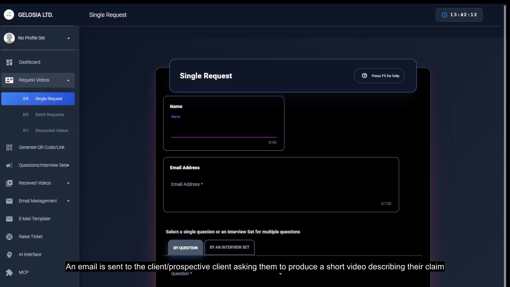Screen dimensions: 510x287
Task: Click the SR abbreviation in sidebar
Action: coord(26,99)
